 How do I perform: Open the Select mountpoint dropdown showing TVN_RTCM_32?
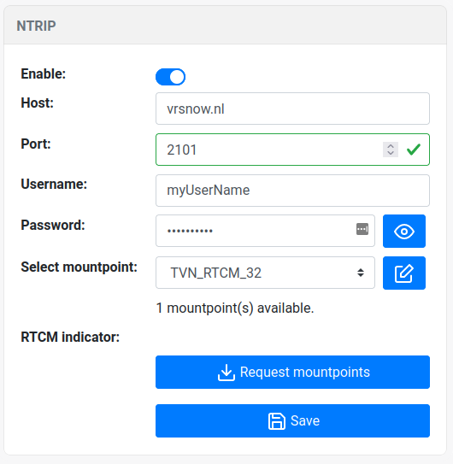[265, 273]
